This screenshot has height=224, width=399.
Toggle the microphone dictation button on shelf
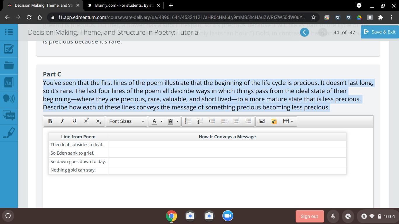333,216
